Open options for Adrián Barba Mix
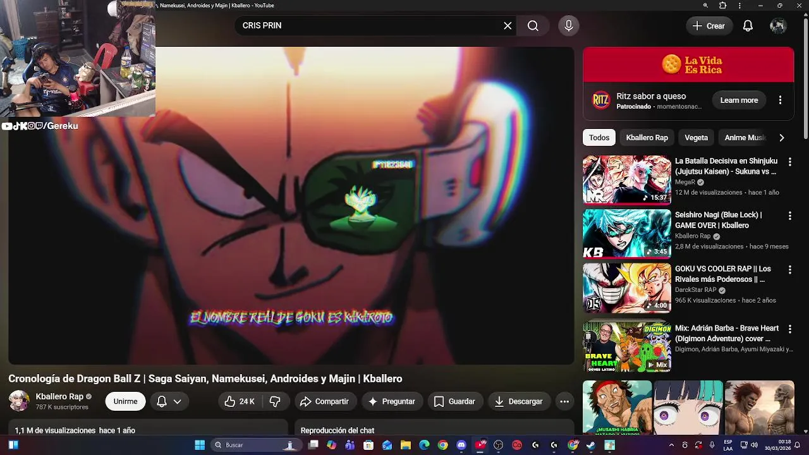This screenshot has width=809, height=455. [x=789, y=329]
